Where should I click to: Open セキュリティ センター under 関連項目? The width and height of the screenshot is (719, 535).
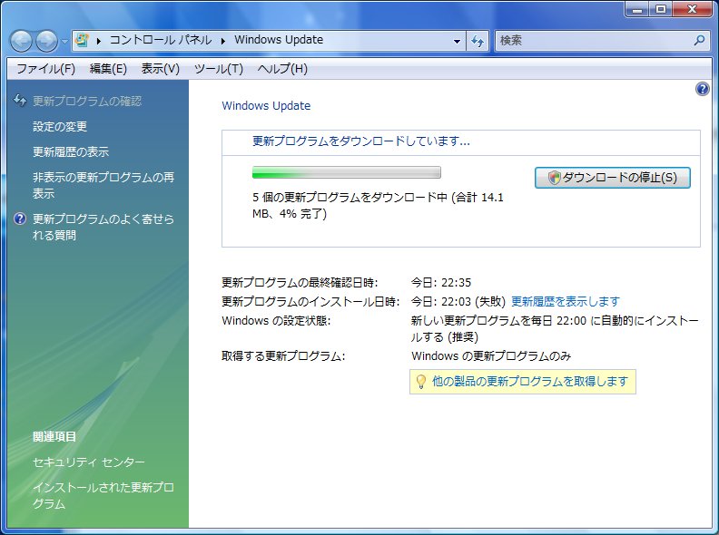pyautogui.click(x=89, y=462)
